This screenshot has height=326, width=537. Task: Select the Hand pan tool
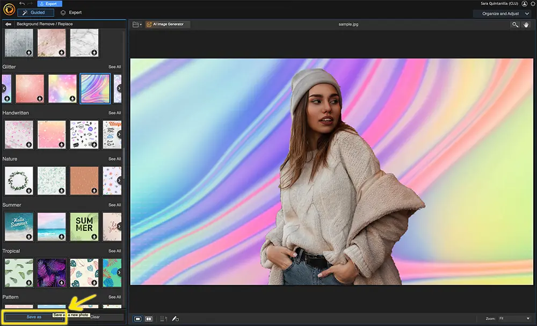[526, 24]
